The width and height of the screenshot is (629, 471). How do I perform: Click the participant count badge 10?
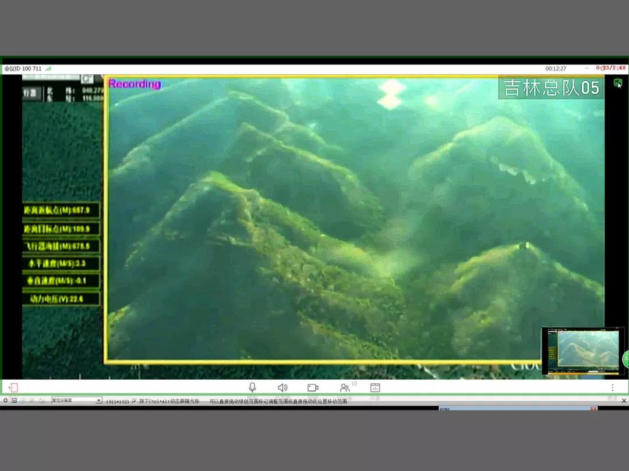tap(354, 383)
